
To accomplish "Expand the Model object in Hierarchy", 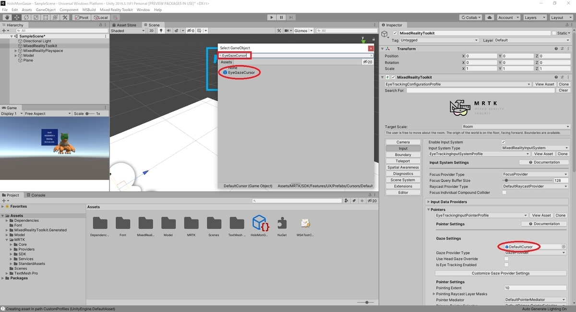I will click(16, 55).
